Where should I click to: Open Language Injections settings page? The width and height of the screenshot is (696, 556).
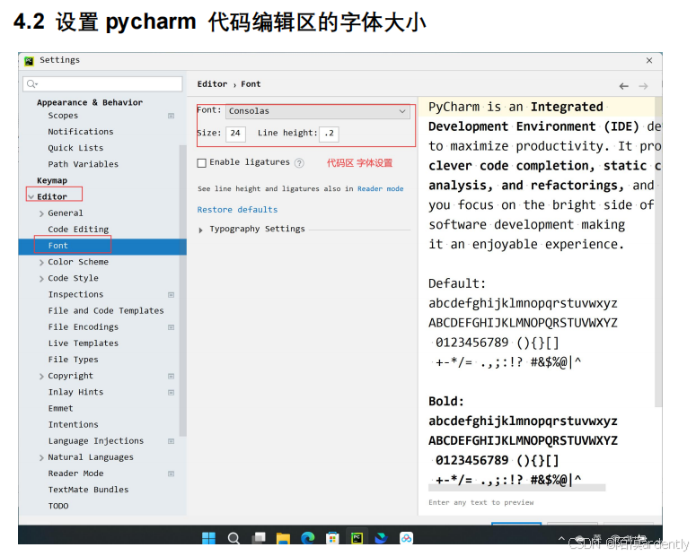pyautogui.click(x=96, y=441)
